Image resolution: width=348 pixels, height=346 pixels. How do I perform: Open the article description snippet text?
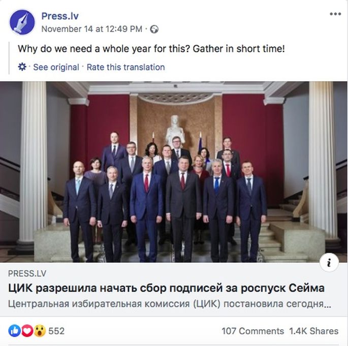click(170, 304)
